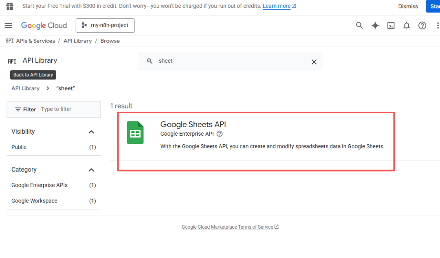Screen dimensions: 440x258
Task: Open the help question mark menu
Action: click(422, 26)
